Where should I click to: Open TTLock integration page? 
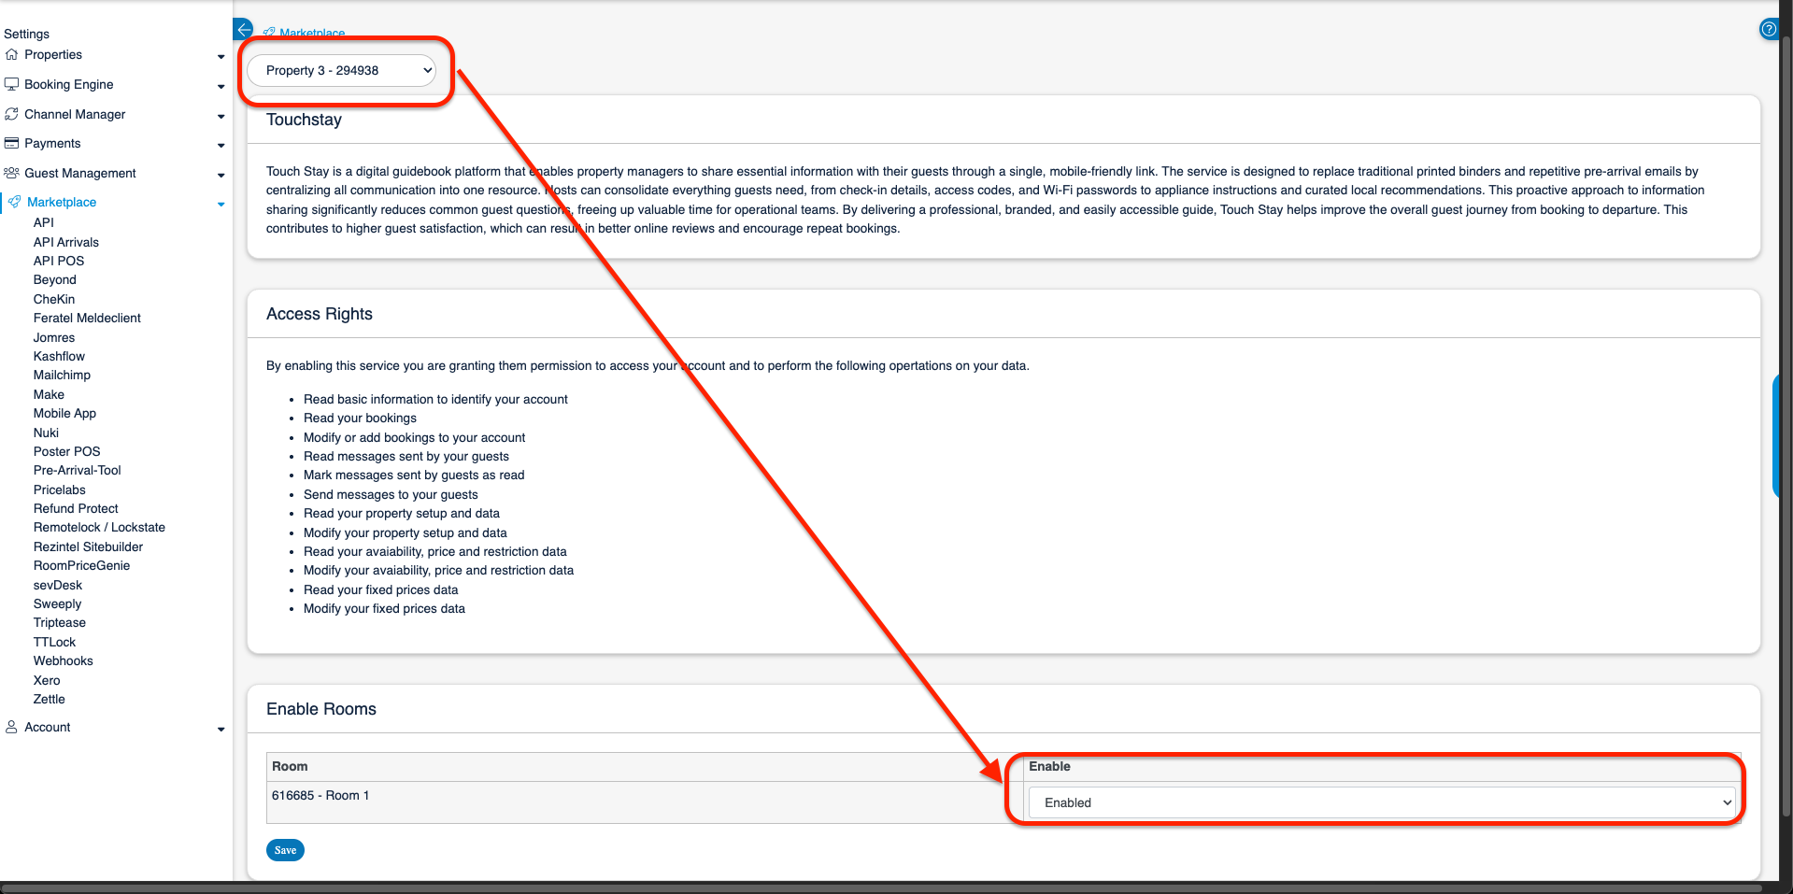coord(54,642)
